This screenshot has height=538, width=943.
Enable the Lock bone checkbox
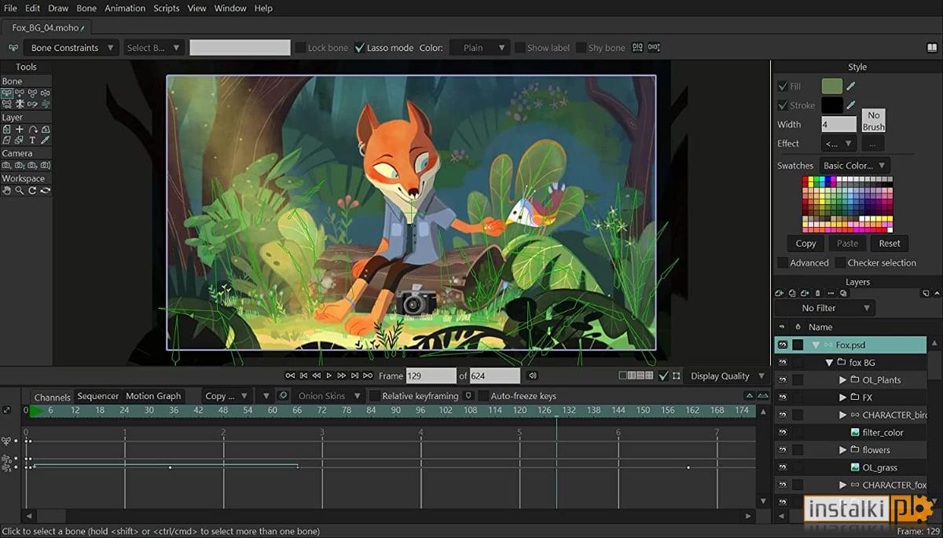[300, 48]
